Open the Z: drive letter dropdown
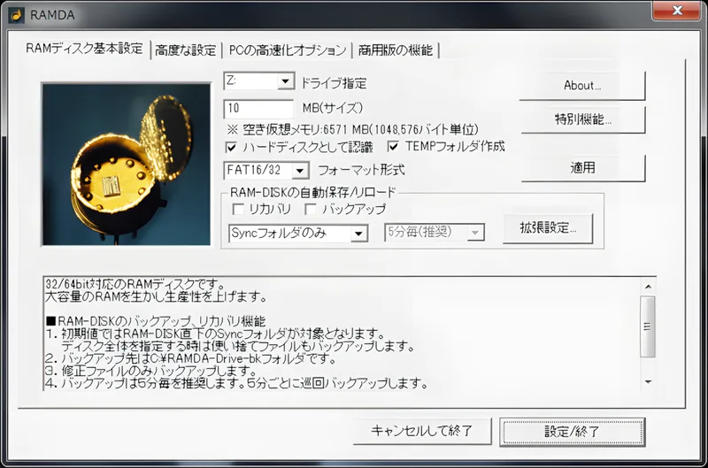 (285, 82)
